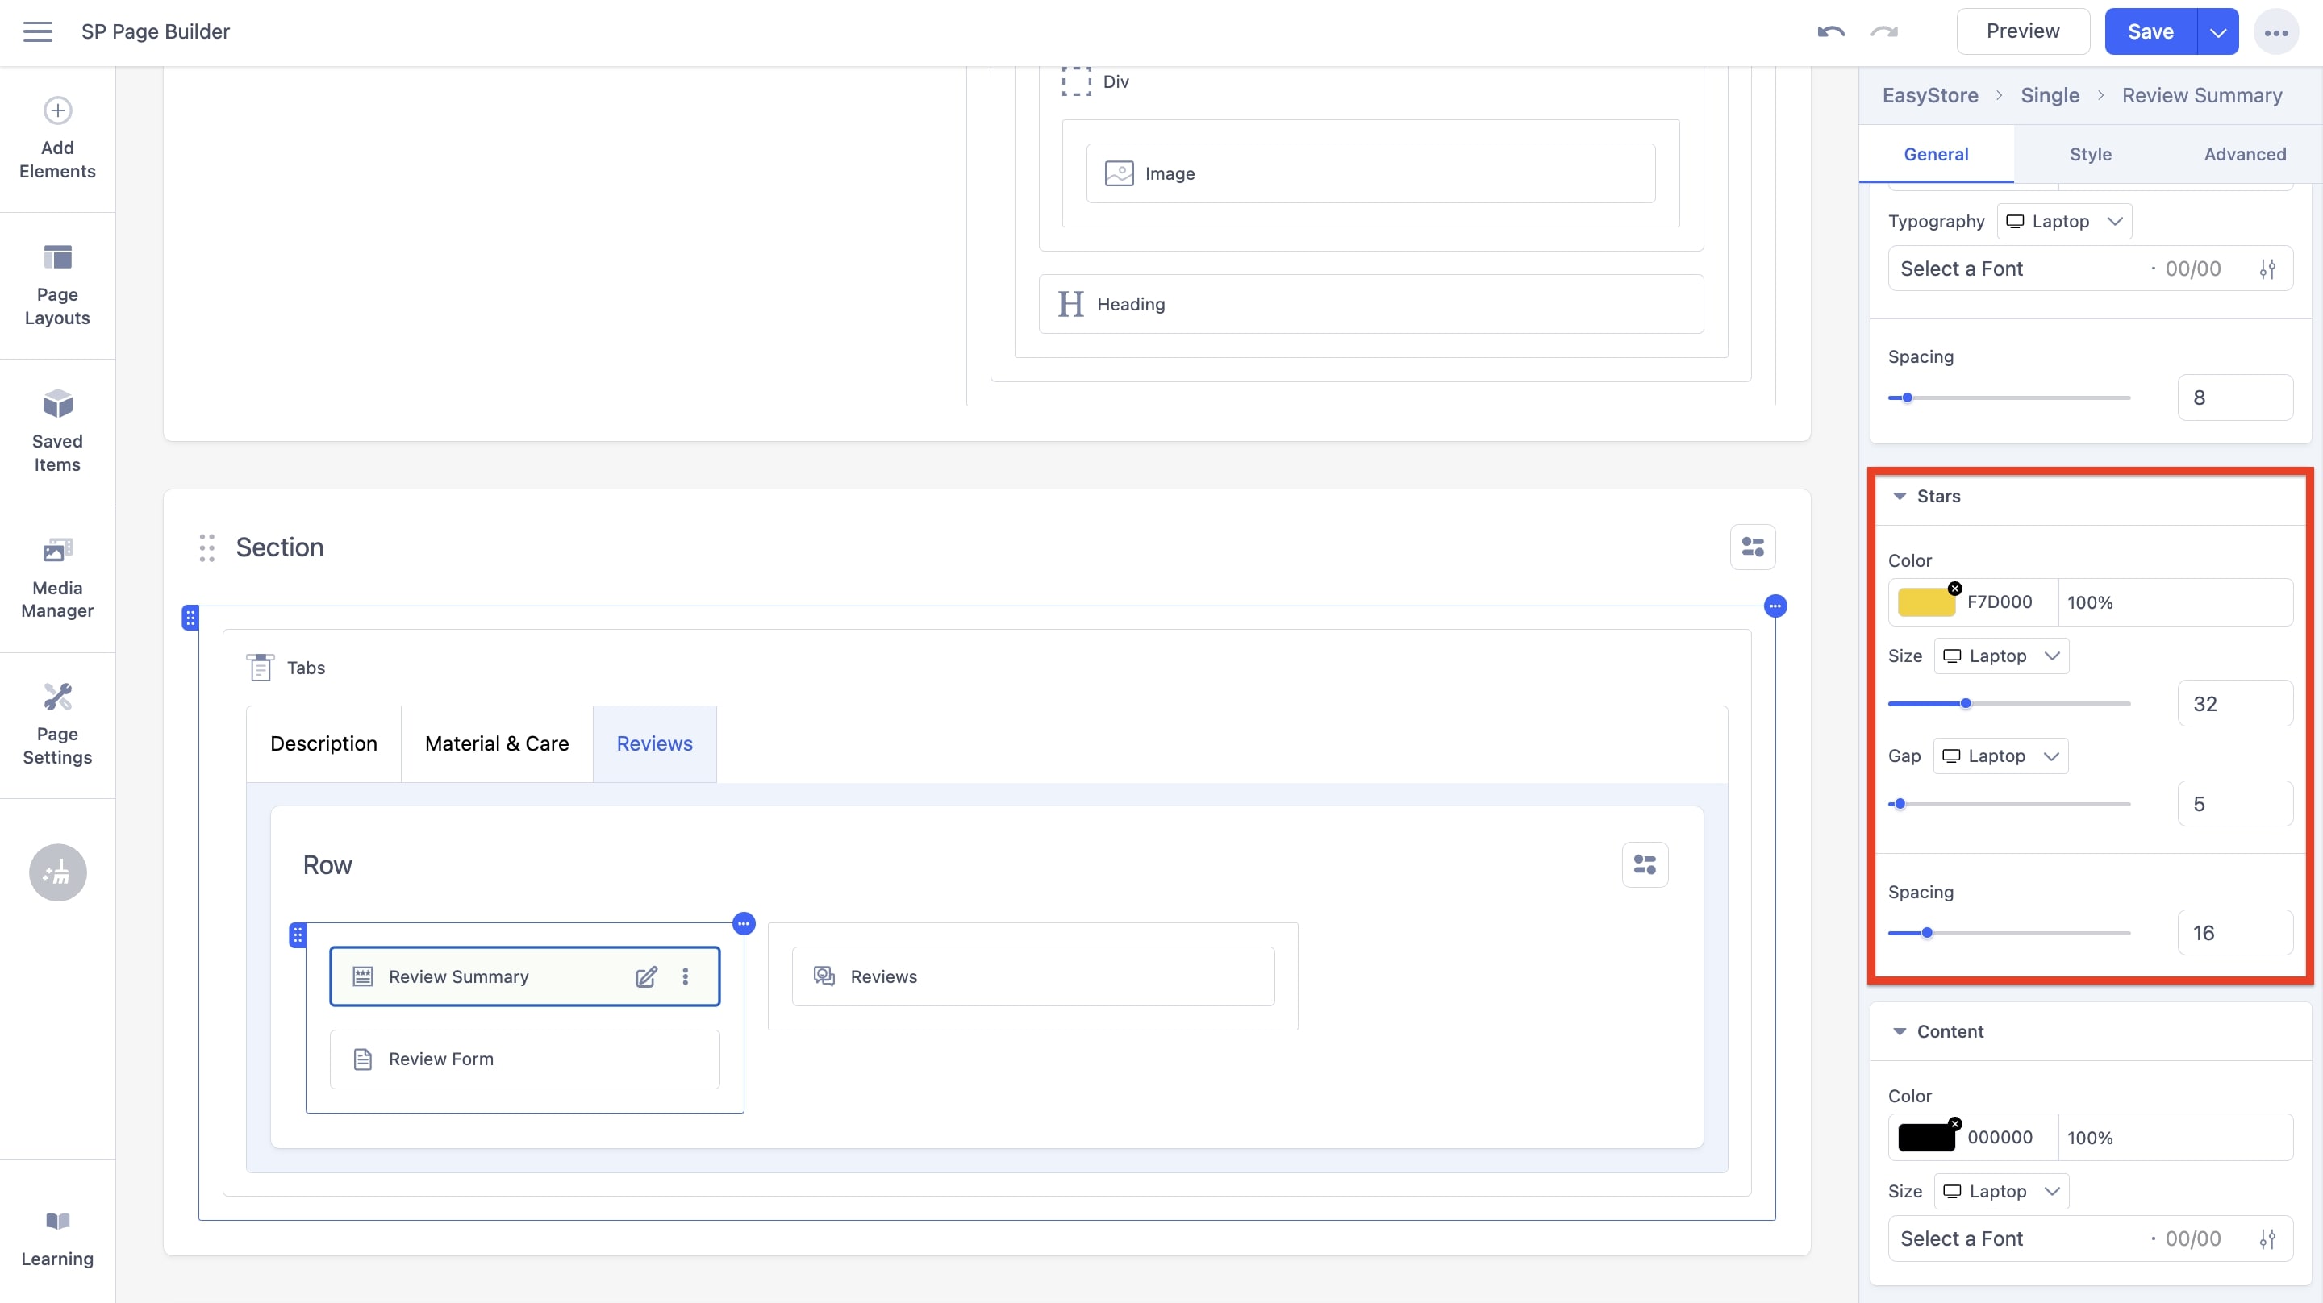Click the yellow Stars color swatch
This screenshot has height=1303, width=2323.
click(1925, 602)
